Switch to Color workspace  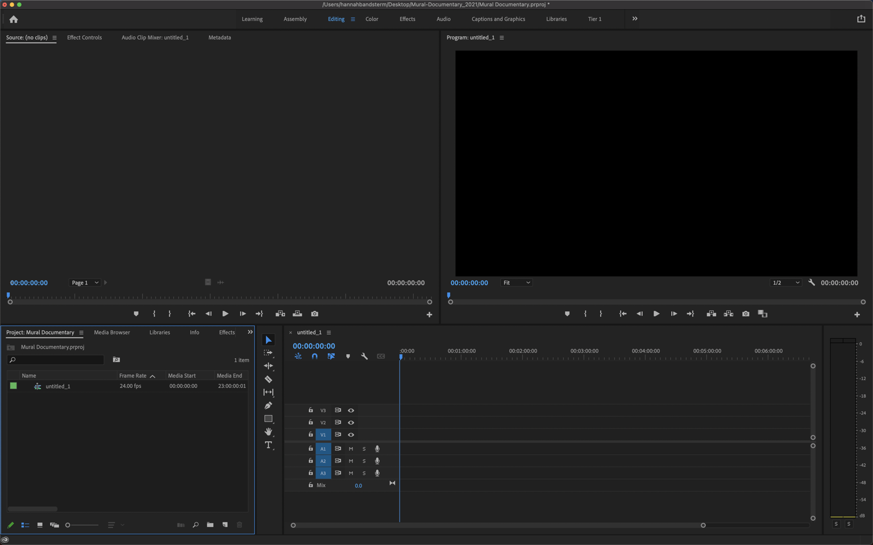pyautogui.click(x=372, y=19)
